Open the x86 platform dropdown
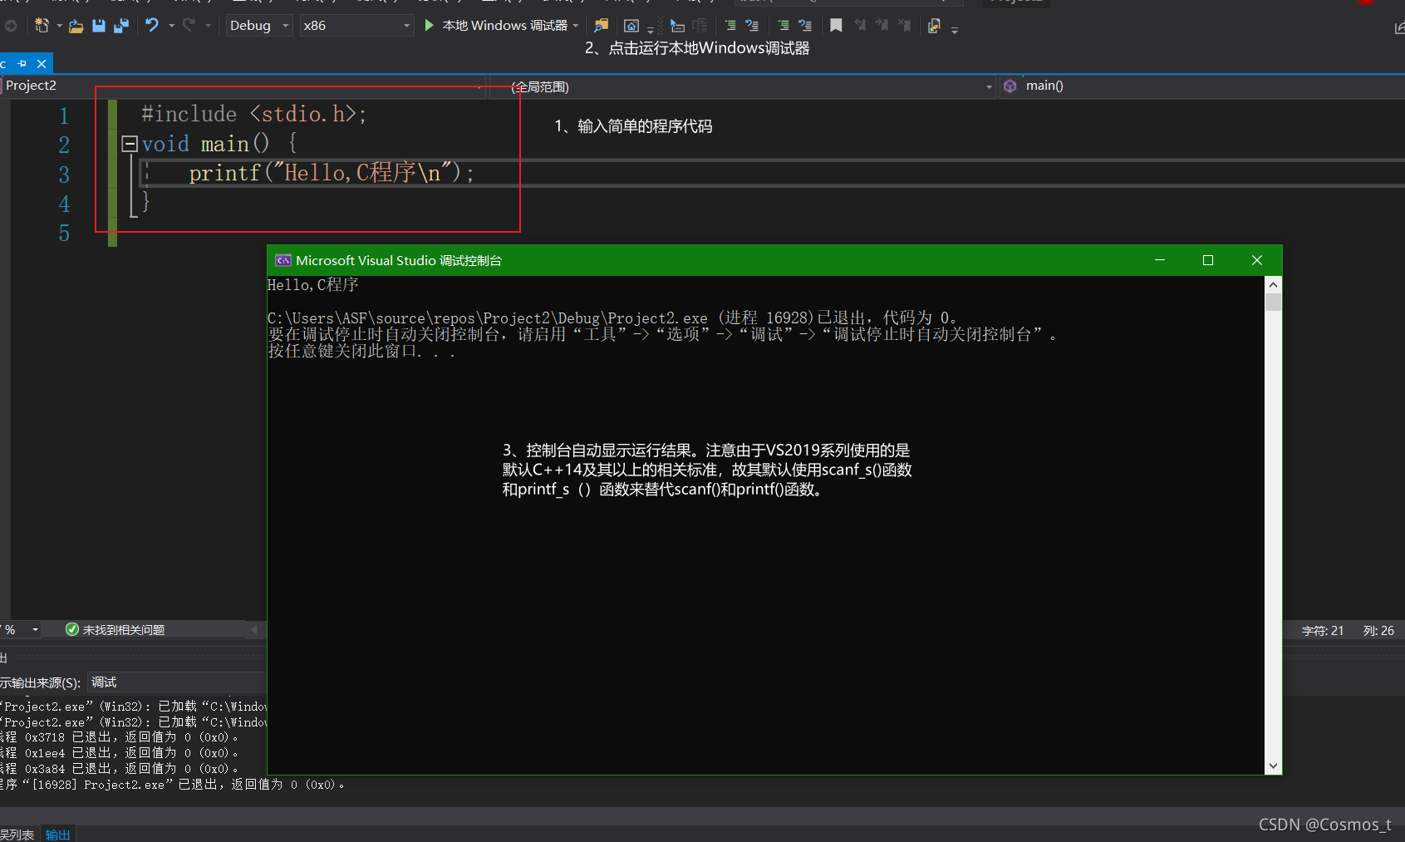This screenshot has height=842, width=1405. point(356,26)
